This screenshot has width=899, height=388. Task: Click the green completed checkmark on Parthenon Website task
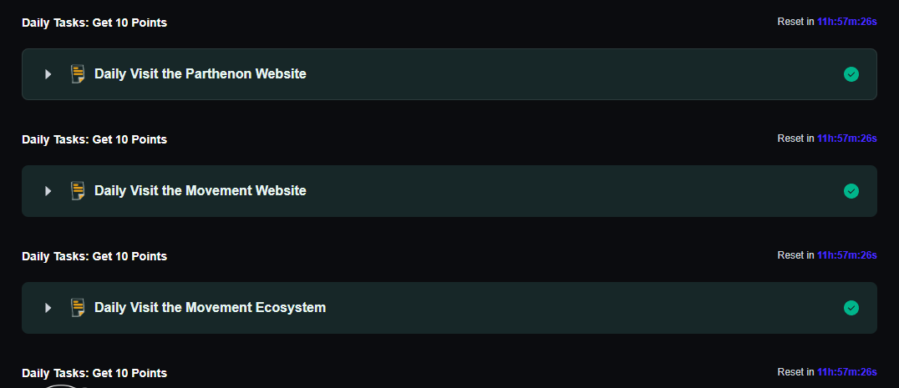pos(851,74)
